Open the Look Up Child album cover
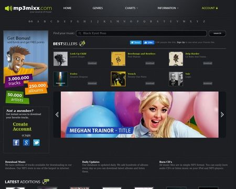 point(60,59)
